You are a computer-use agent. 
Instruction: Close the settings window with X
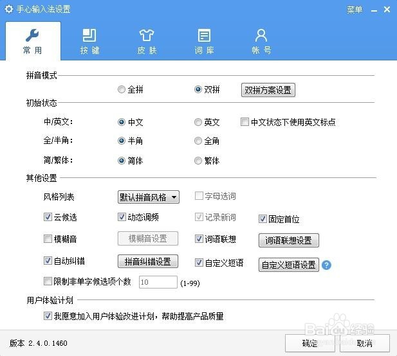387,10
